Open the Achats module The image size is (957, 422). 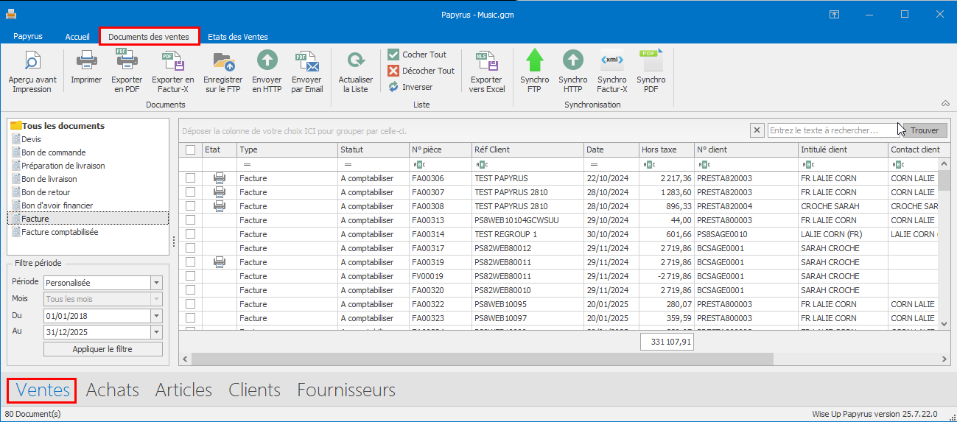coord(112,390)
